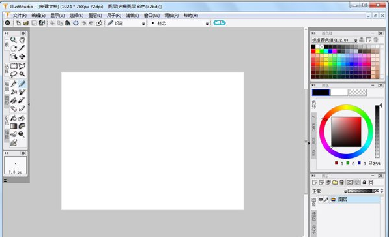Open the 标准颜色组 color set dropdown
The width and height of the screenshot is (389, 237).
click(356, 40)
